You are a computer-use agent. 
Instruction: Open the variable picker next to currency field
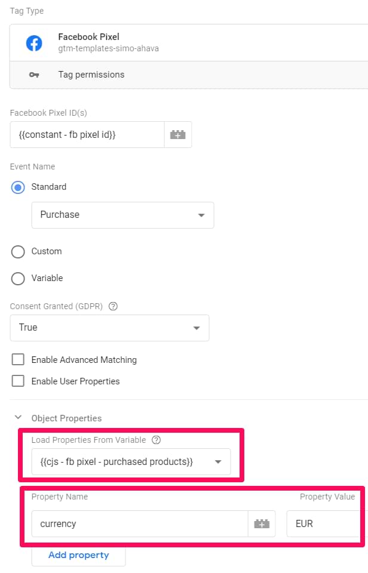262,523
